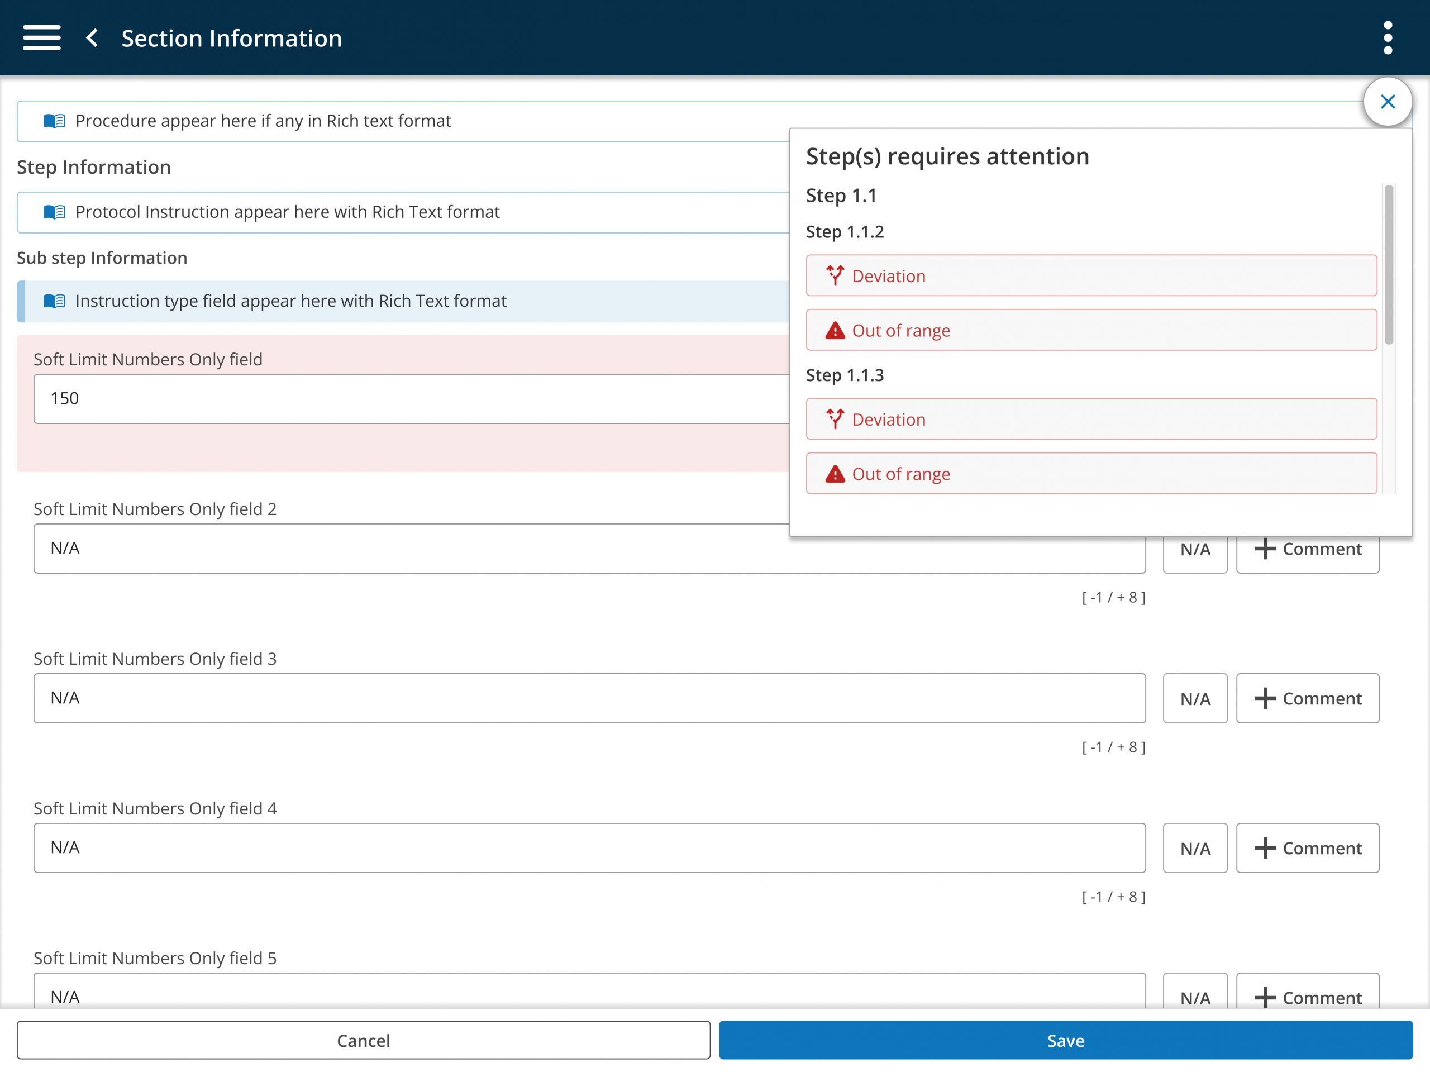1430x1072 pixels.
Task: Click the attention popup scrollbar
Action: 1389,265
